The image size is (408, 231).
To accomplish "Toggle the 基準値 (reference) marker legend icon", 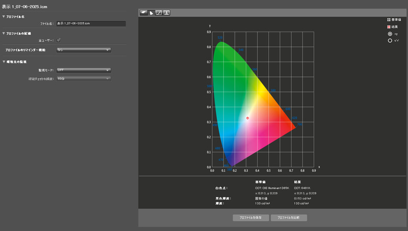I will [x=389, y=20].
